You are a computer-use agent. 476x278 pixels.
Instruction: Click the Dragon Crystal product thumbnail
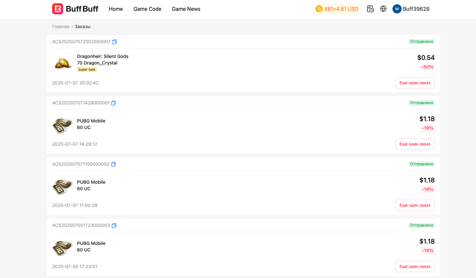[x=63, y=63]
